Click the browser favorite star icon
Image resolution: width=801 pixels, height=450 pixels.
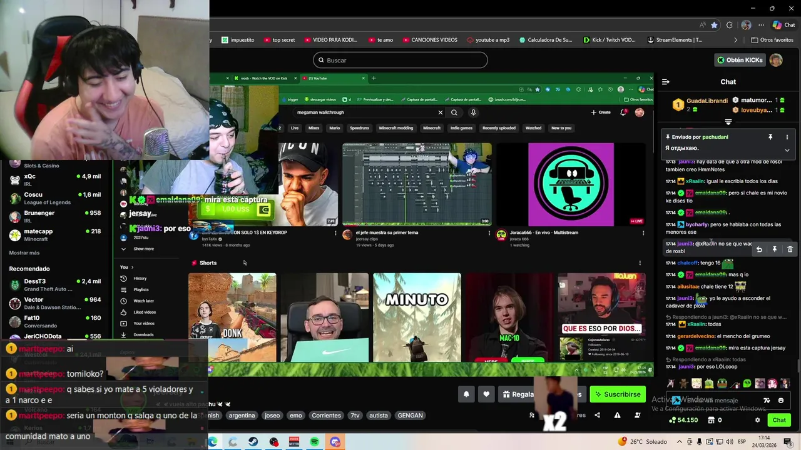point(714,25)
